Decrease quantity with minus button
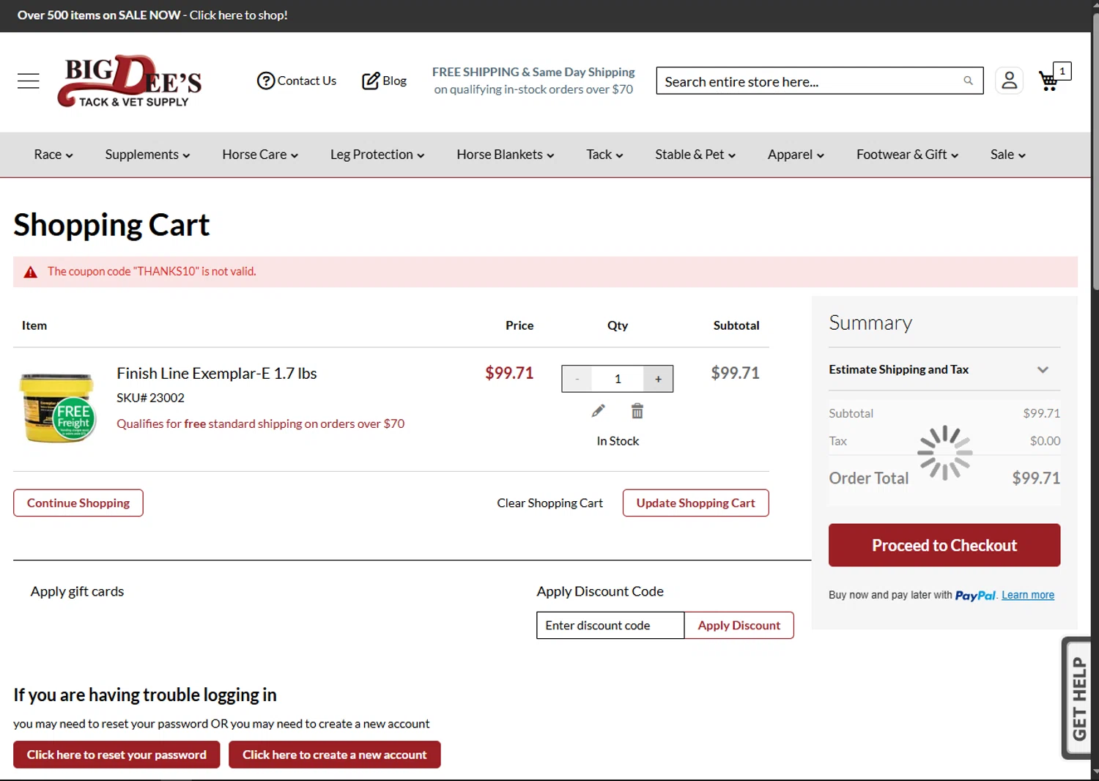Screen dimensions: 1099x781 577,379
